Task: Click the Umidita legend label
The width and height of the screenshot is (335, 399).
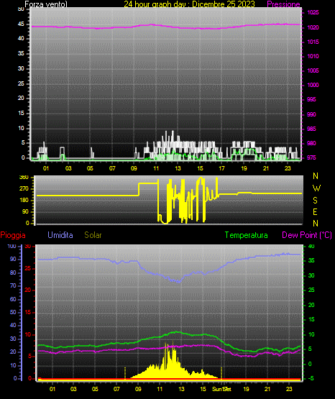Action: (x=60, y=235)
